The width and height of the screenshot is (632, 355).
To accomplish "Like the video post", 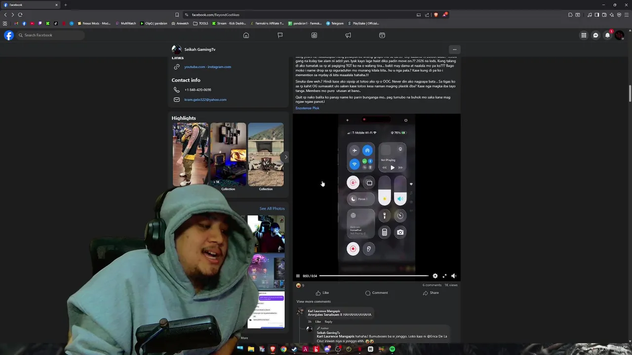I will (x=322, y=293).
